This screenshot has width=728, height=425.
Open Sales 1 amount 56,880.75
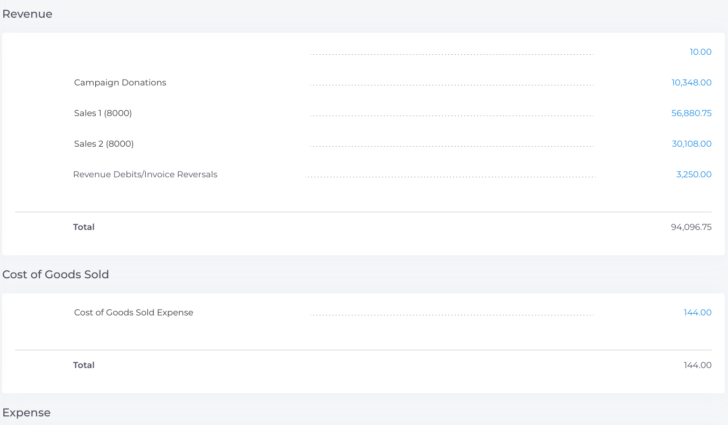click(691, 113)
